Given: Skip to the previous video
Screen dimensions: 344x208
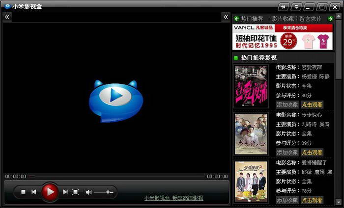Looking at the screenshot, I should click(x=33, y=192).
